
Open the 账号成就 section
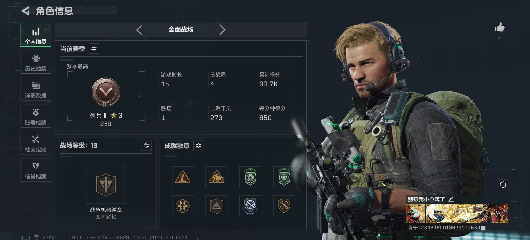pos(36,116)
